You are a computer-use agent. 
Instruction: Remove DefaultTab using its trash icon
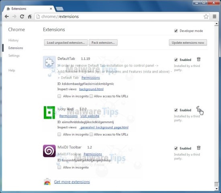pyautogui.click(x=198, y=59)
